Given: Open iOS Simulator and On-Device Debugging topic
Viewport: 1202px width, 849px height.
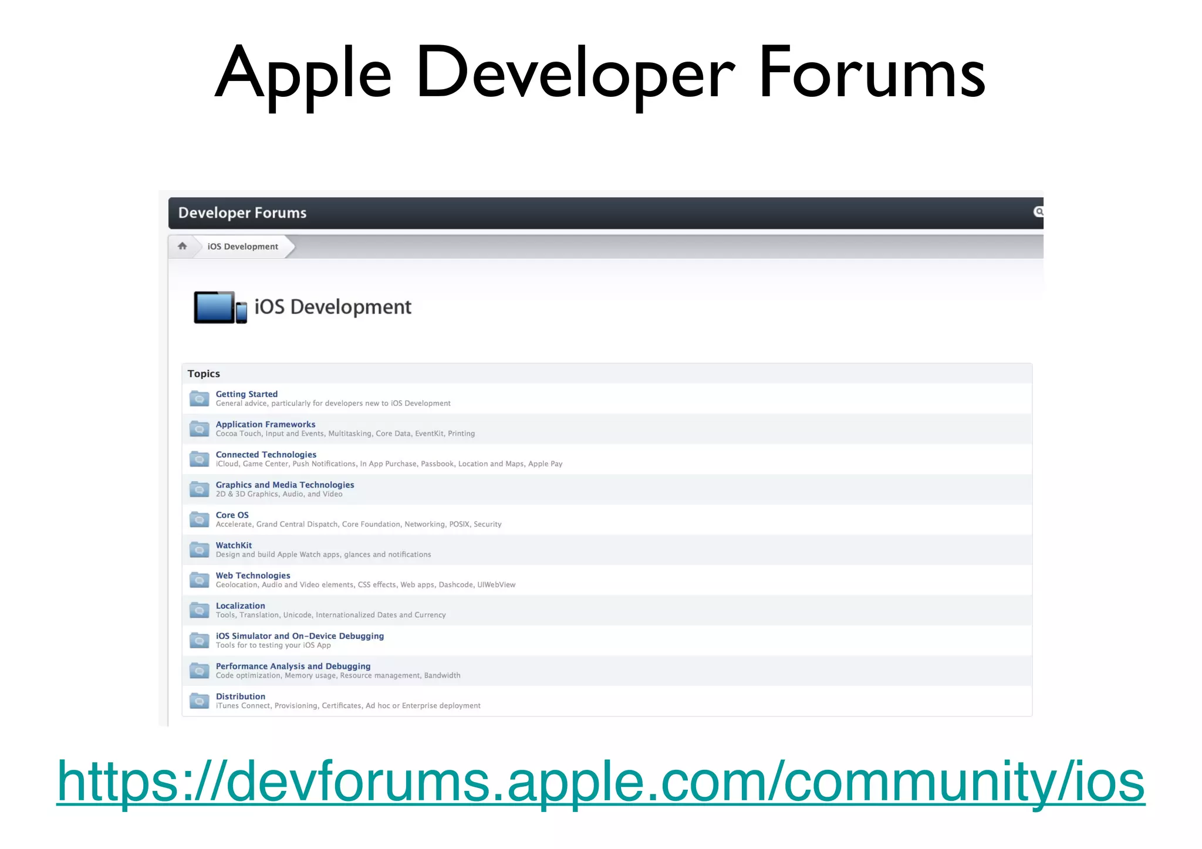Looking at the screenshot, I should [300, 636].
